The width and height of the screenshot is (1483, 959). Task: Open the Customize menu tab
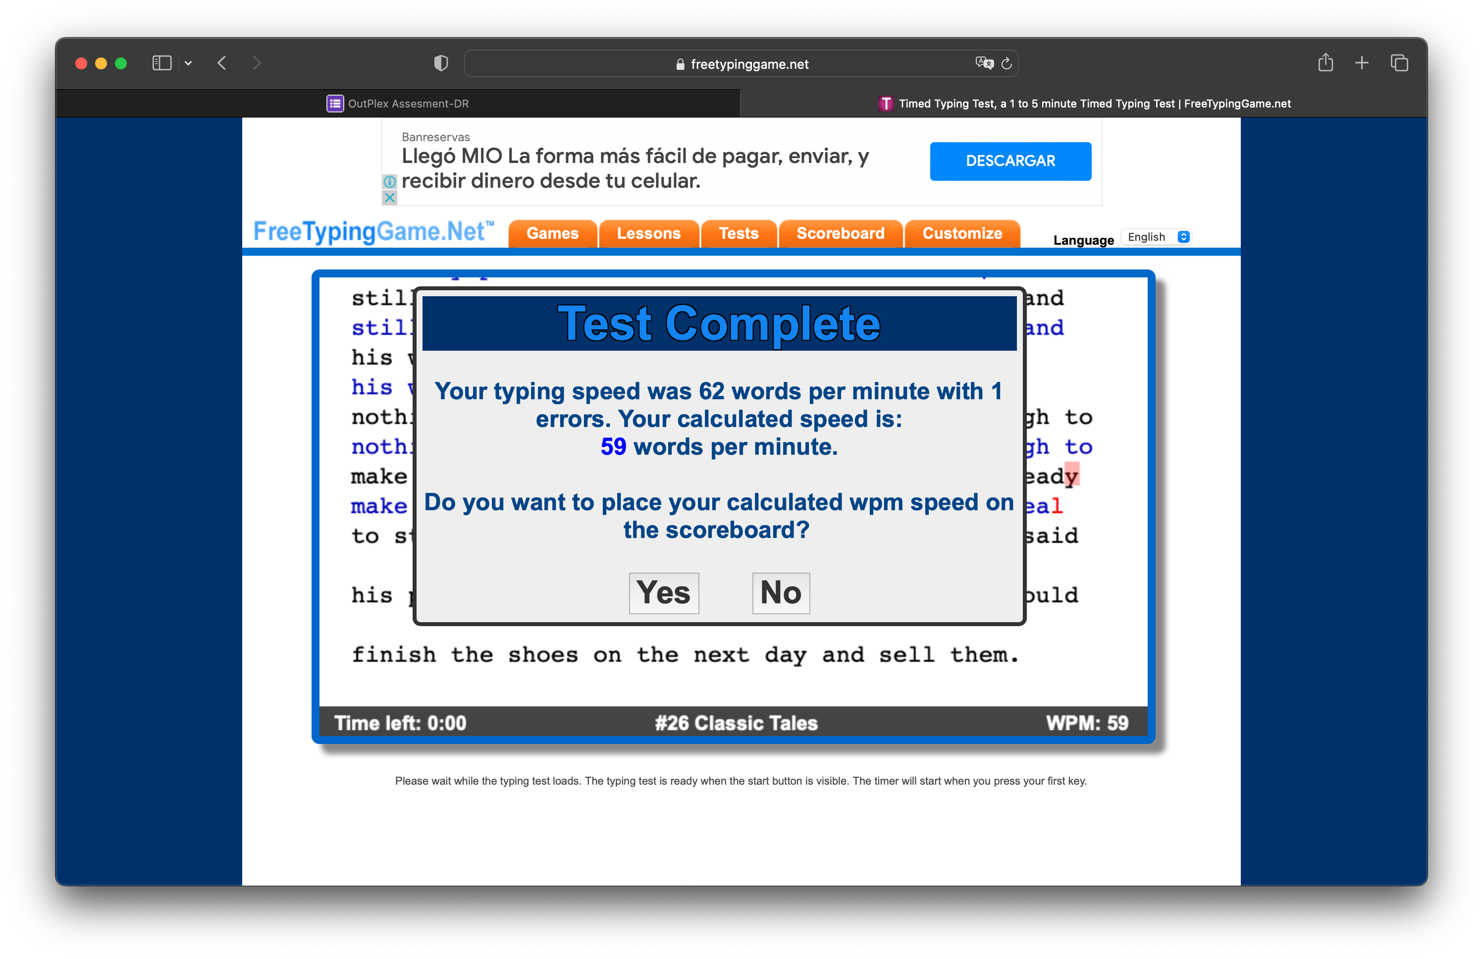962,233
